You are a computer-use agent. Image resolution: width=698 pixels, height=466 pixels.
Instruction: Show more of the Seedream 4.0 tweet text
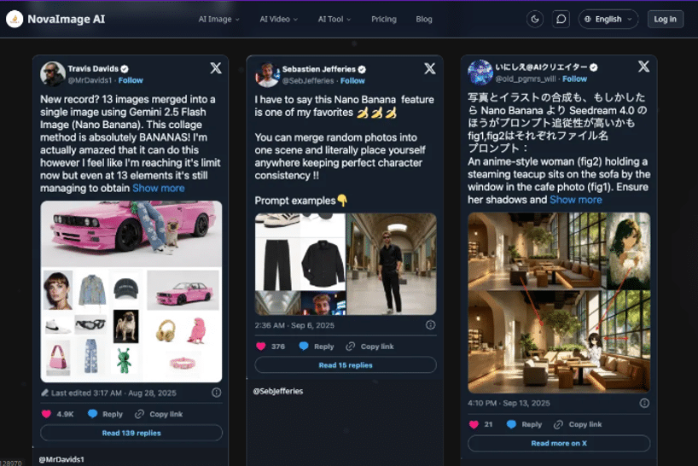(x=576, y=200)
